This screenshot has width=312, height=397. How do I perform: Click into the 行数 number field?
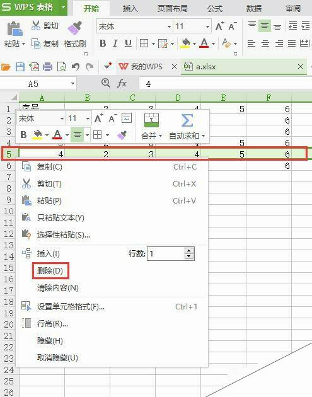pyautogui.click(x=166, y=253)
